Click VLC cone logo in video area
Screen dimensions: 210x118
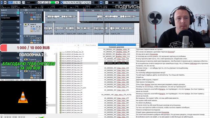[23, 97]
